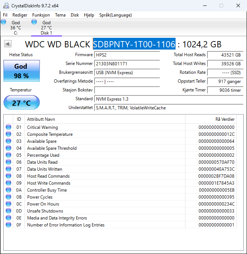The width and height of the screenshot is (247, 254).
Task: Click the Total Host Reads value 43521 GB
Action: (x=225, y=55)
